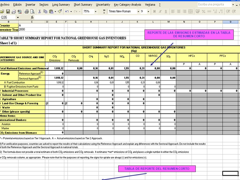The height and width of the screenshot is (180, 240).
Task: Open the Redo history dropdown arrow
Action: click(x=79, y=11)
